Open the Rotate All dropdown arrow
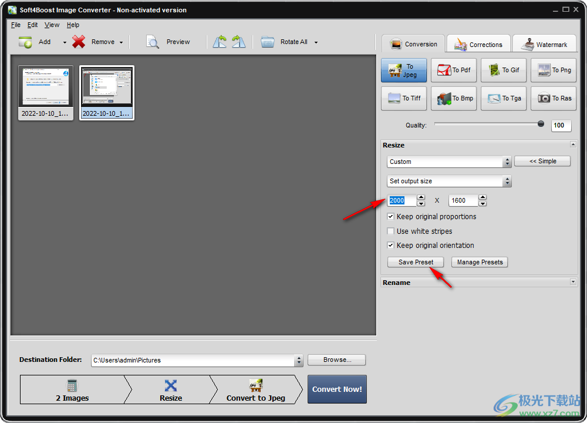Viewport: 587px width, 423px height. [x=316, y=42]
